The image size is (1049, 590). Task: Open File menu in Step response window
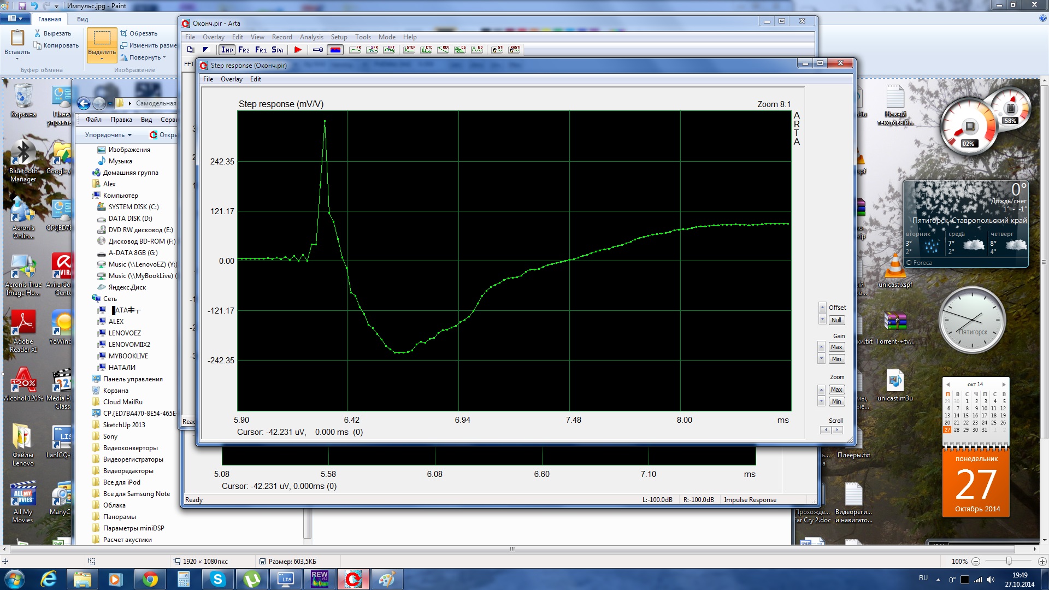click(x=208, y=79)
